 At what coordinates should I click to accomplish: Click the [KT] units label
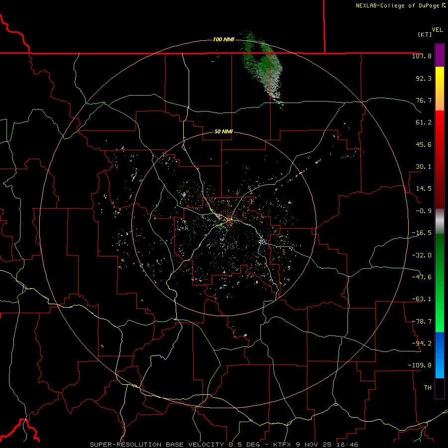tap(425, 34)
